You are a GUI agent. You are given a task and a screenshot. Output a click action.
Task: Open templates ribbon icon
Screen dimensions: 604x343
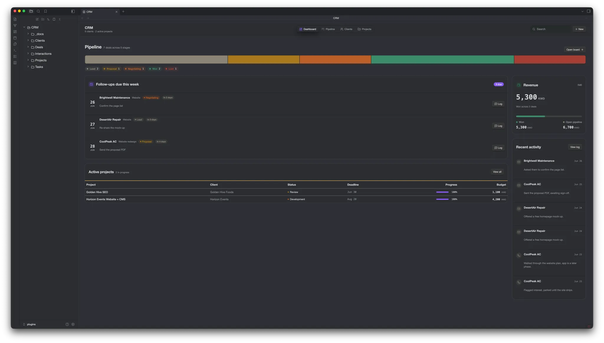15,44
